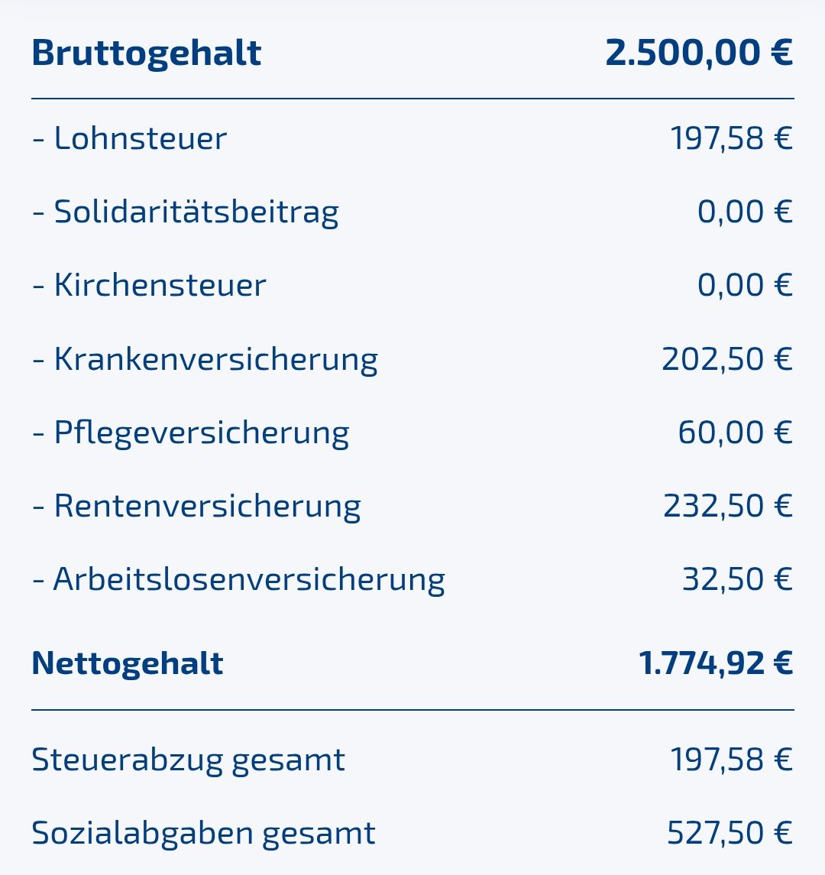Select the 202,50 € health insurance amount

point(727,358)
